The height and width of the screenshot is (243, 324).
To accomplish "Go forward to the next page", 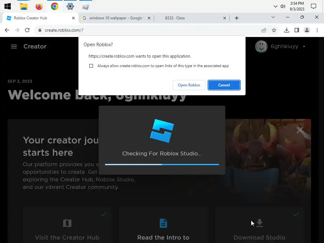I will point(17,30).
